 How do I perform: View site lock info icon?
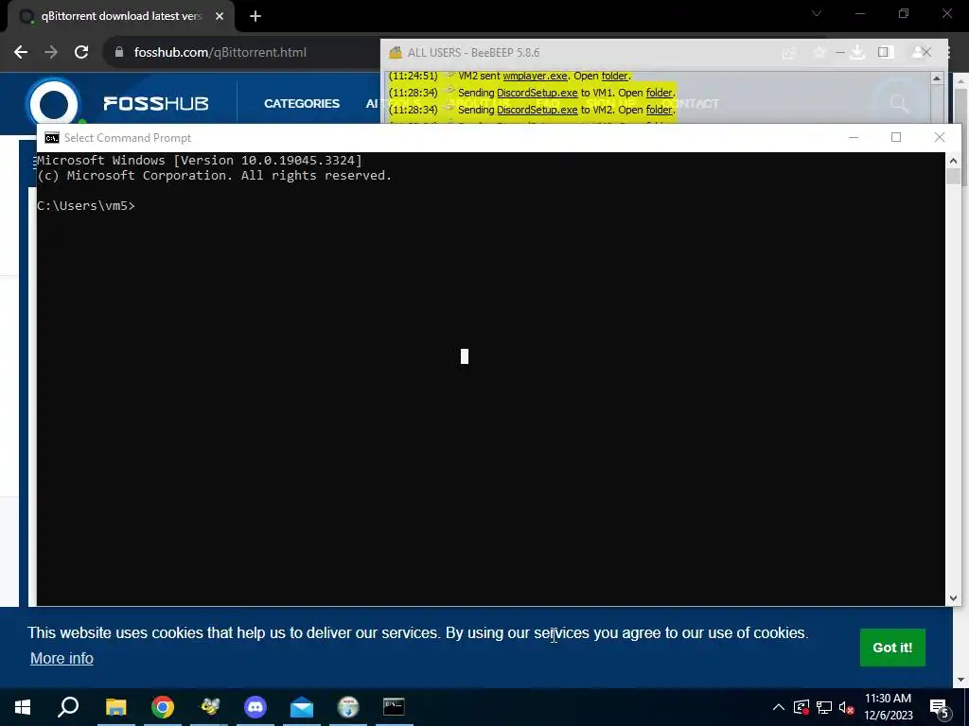118,53
